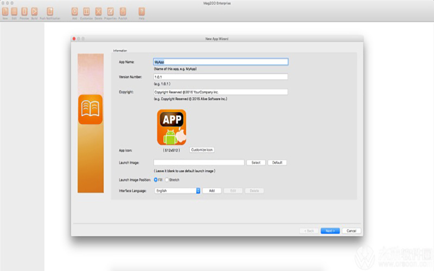Open Push Notification from the toolbar
The image size is (434, 271).
(x=50, y=11)
